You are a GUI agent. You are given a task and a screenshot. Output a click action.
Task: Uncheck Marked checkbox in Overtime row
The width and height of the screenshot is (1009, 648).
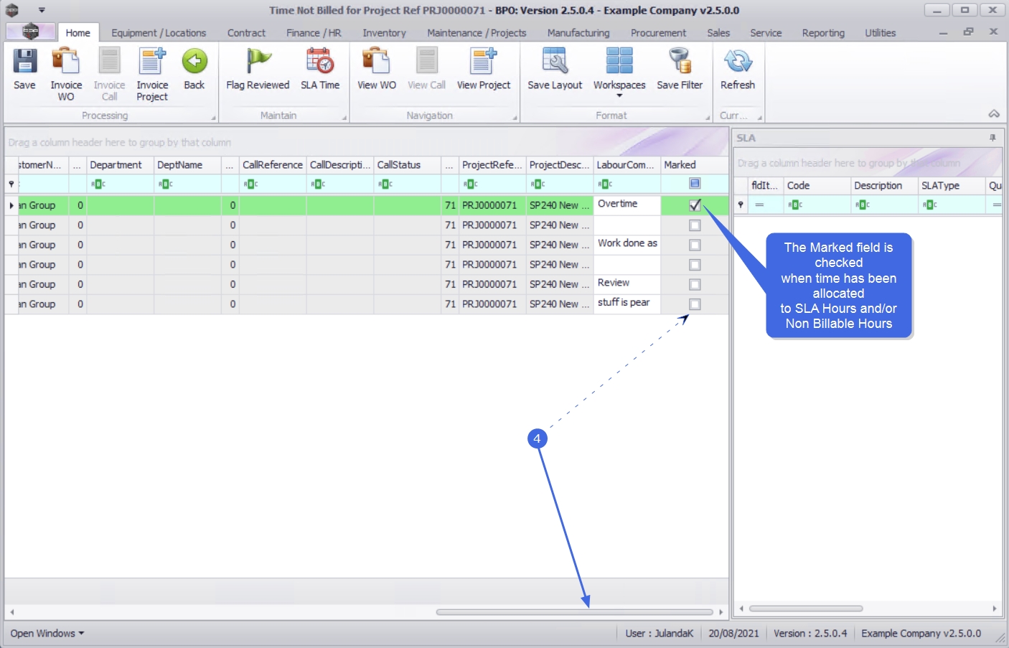pyautogui.click(x=695, y=205)
